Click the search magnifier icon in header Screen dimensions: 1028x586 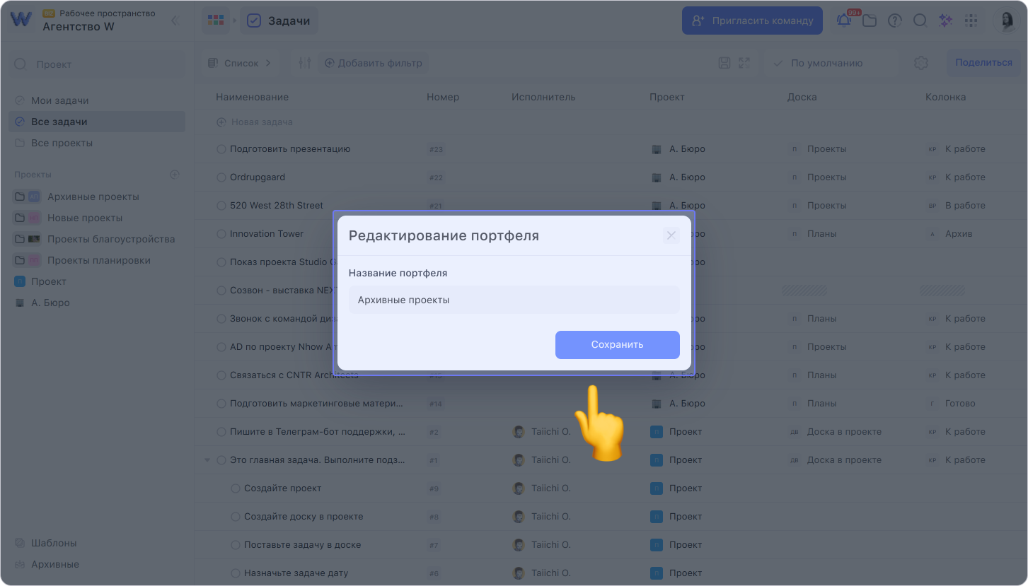click(x=920, y=20)
